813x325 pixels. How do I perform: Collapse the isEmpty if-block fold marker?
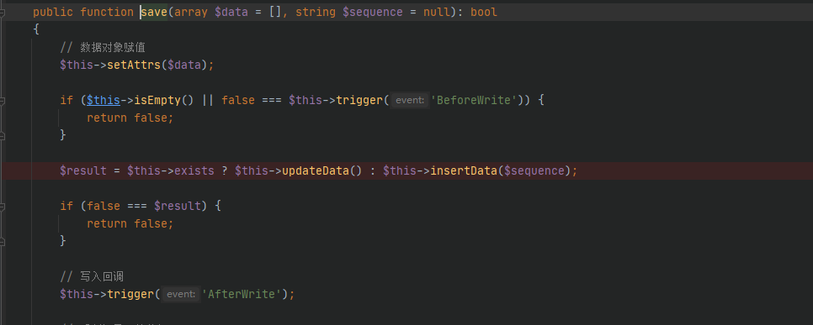point(2,101)
